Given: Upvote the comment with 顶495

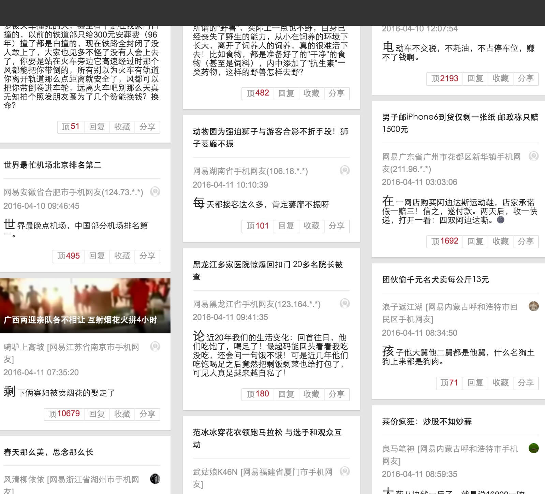Looking at the screenshot, I should (68, 256).
